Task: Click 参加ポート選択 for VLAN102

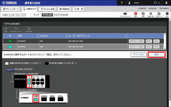Action: click(137, 47)
